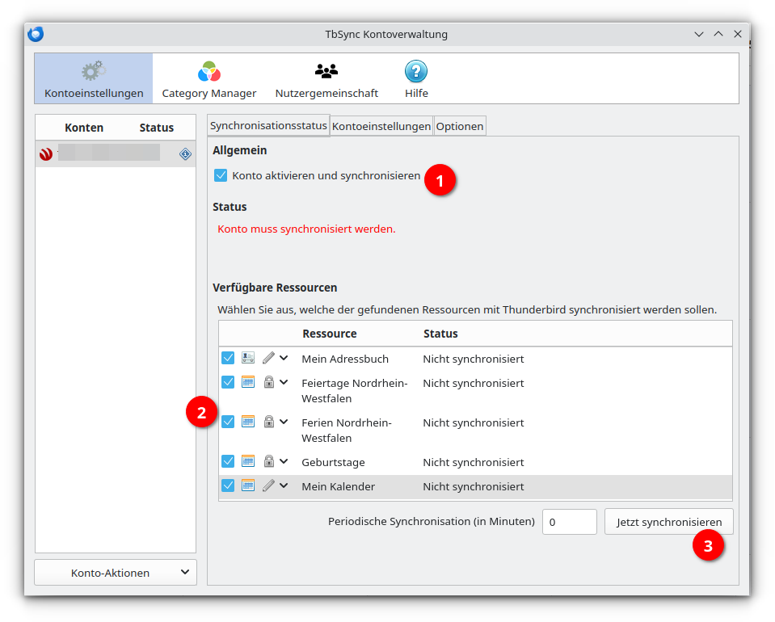Uncheck the Ferien Nordrhein-Westfalen checkbox
775x622 pixels.
[x=228, y=422]
